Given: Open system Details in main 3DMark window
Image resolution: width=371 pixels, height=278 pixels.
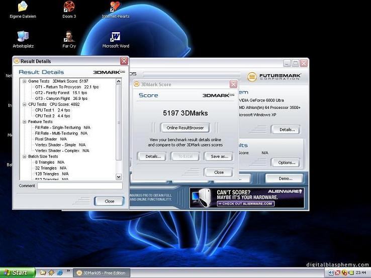Looking at the screenshot, I should click(x=287, y=129).
